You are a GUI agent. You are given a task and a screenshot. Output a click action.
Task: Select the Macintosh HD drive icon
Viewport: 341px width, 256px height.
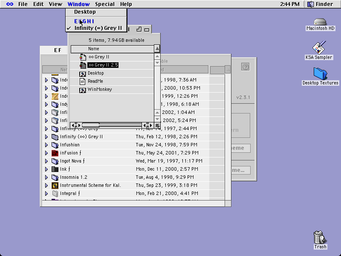click(x=320, y=22)
